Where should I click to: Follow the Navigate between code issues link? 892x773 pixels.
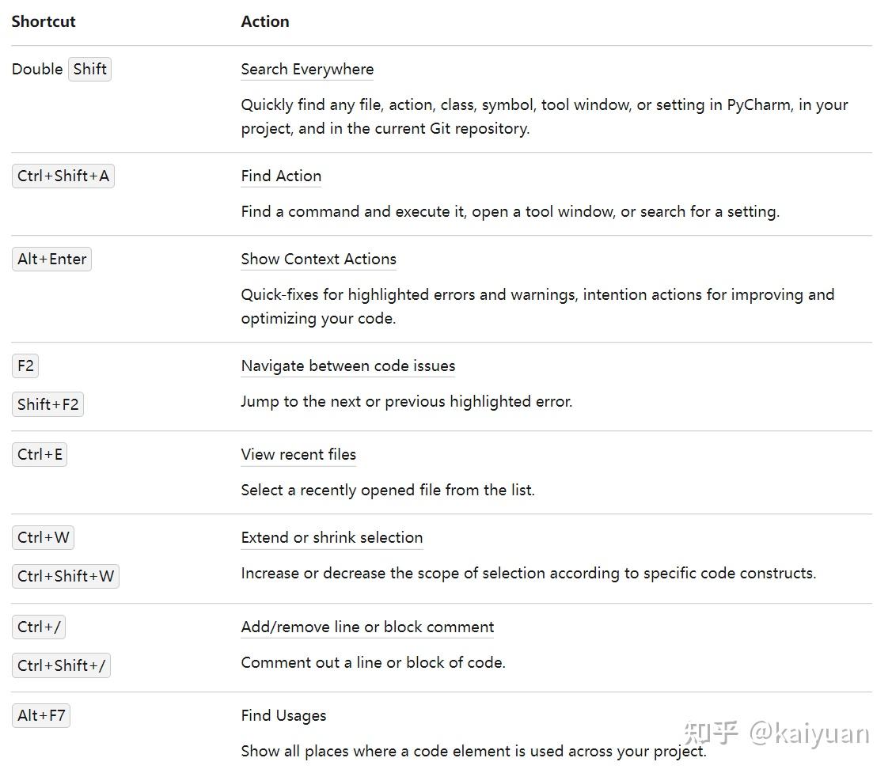[347, 366]
